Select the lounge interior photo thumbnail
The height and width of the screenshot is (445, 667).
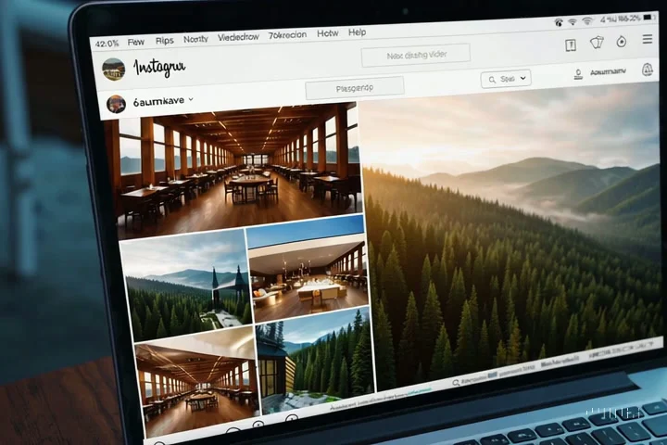click(x=308, y=269)
